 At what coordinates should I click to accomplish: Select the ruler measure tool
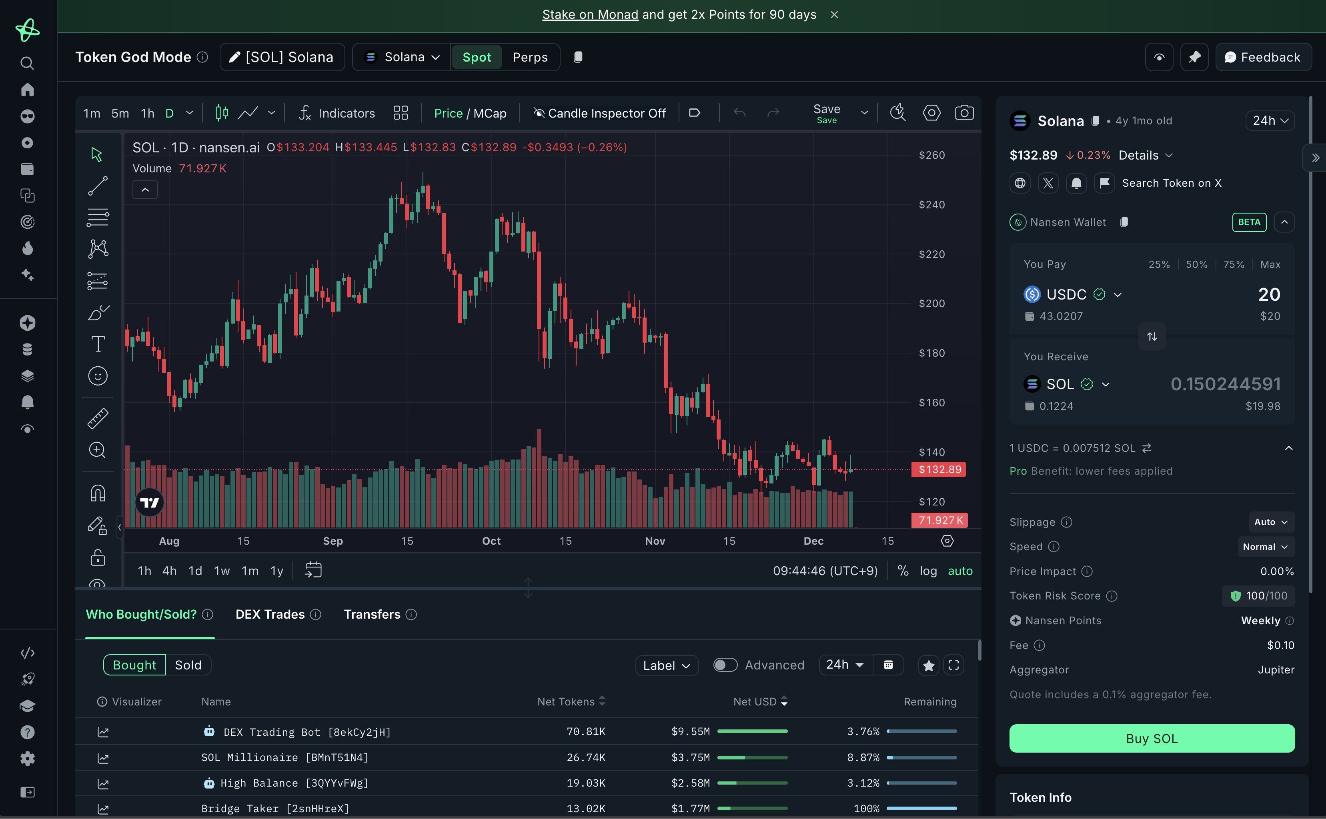(x=98, y=418)
